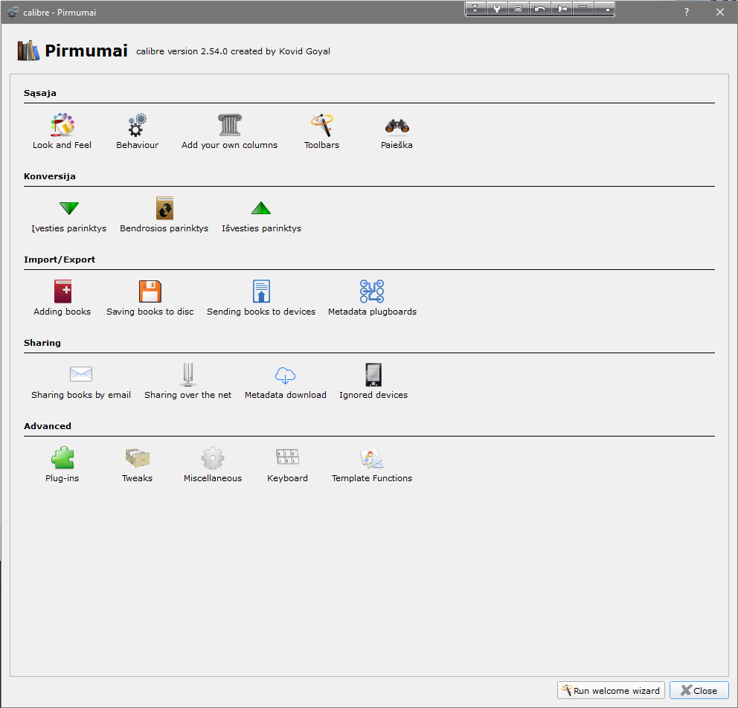Open Išvesties parinktys output options
The width and height of the screenshot is (738, 708).
pos(261,214)
